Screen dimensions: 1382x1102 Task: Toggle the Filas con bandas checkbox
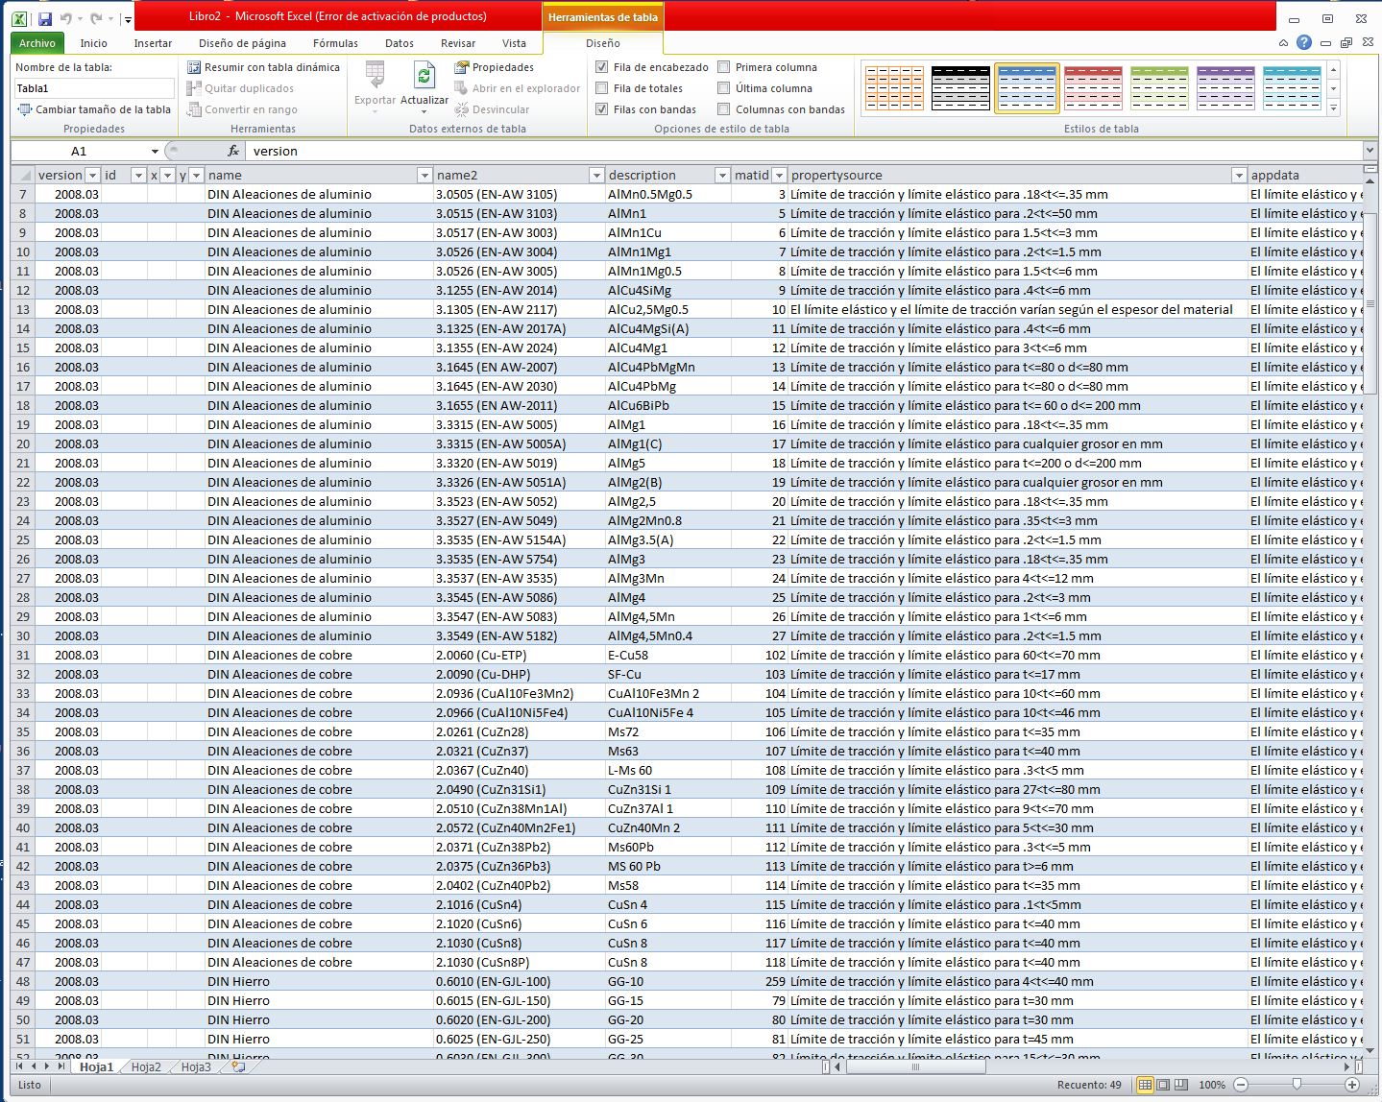pos(601,109)
